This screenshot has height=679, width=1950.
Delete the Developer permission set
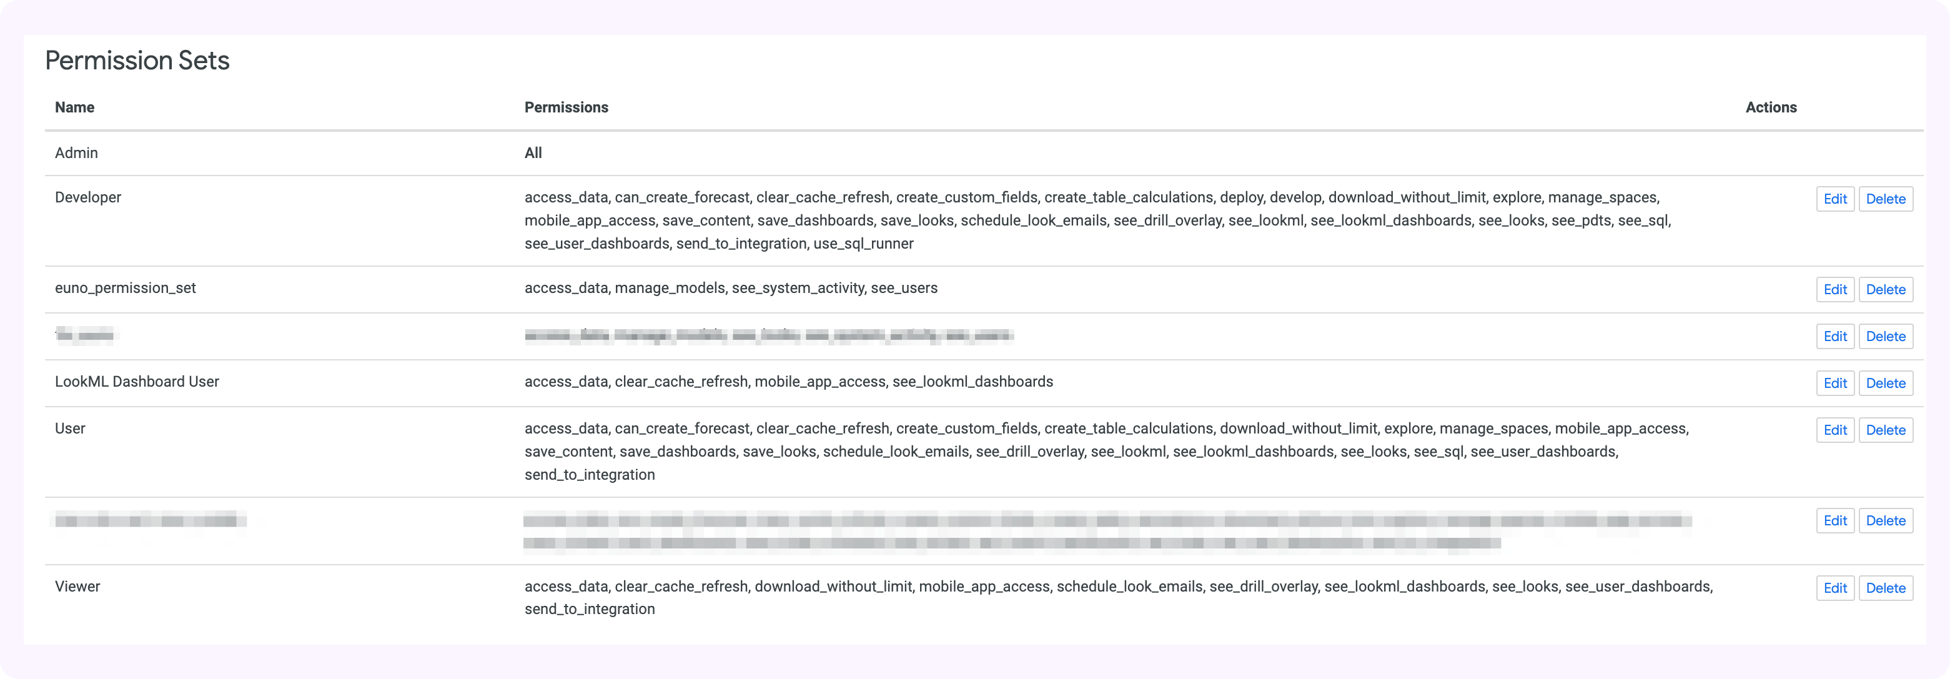tap(1885, 199)
